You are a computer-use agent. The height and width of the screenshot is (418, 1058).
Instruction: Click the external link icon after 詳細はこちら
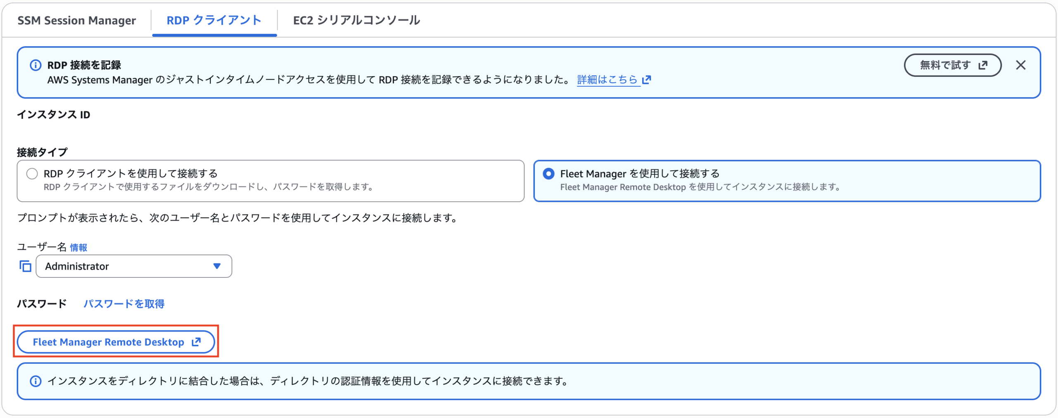pyautogui.click(x=647, y=79)
